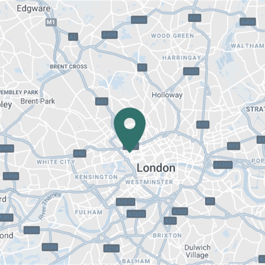Click the London city label
The height and width of the screenshot is (265, 265).
156,168
